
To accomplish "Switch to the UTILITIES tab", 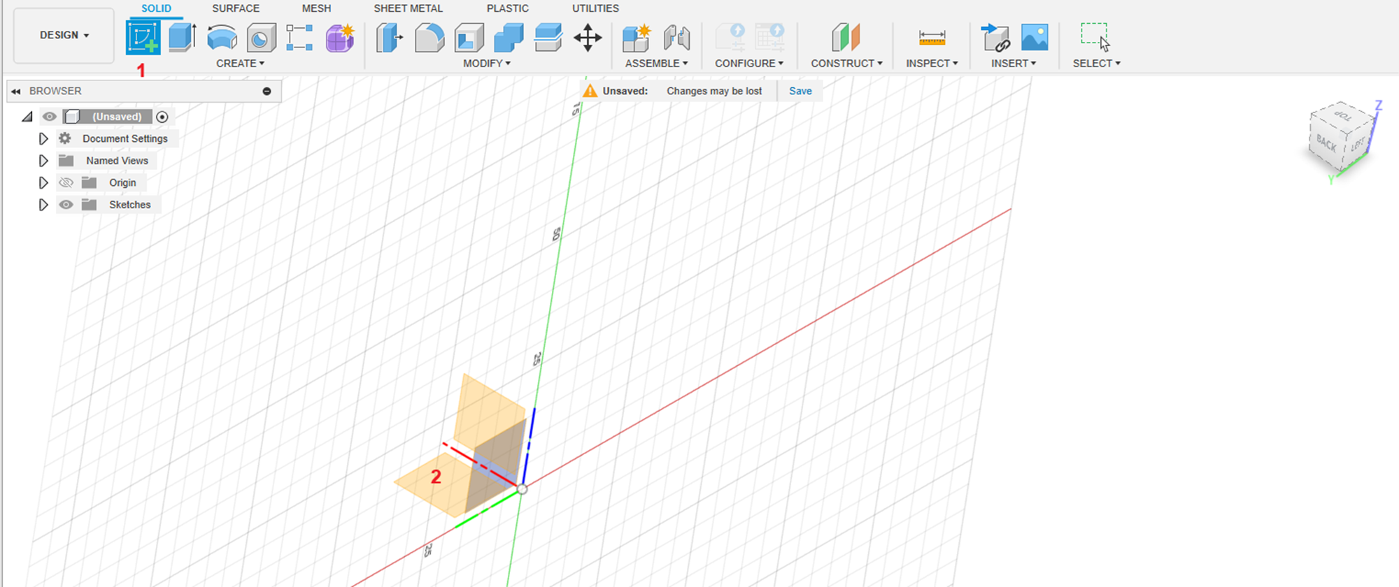I will click(595, 8).
